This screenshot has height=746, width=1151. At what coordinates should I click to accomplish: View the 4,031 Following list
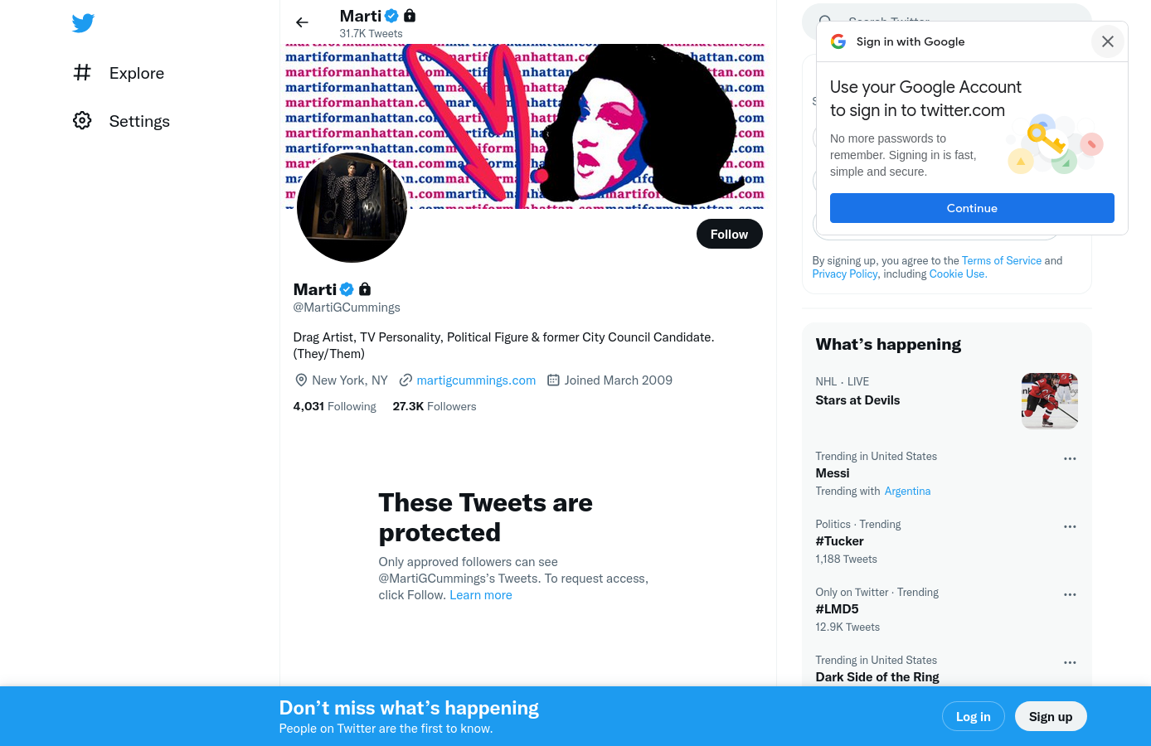[x=335, y=406]
